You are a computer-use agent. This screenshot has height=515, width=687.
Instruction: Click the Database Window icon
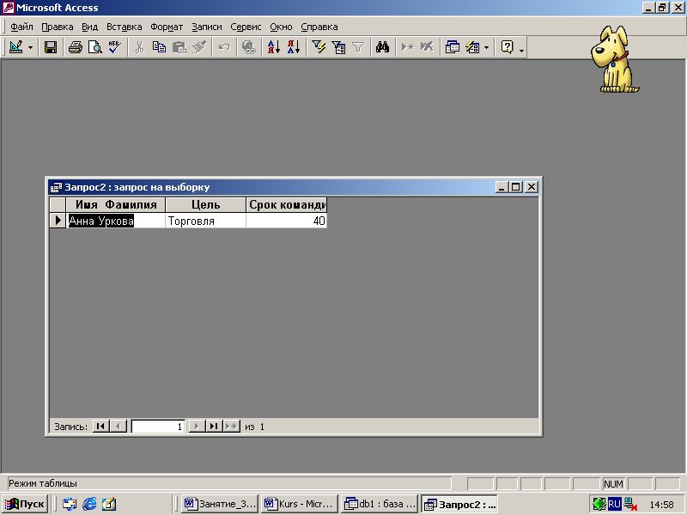click(x=453, y=47)
